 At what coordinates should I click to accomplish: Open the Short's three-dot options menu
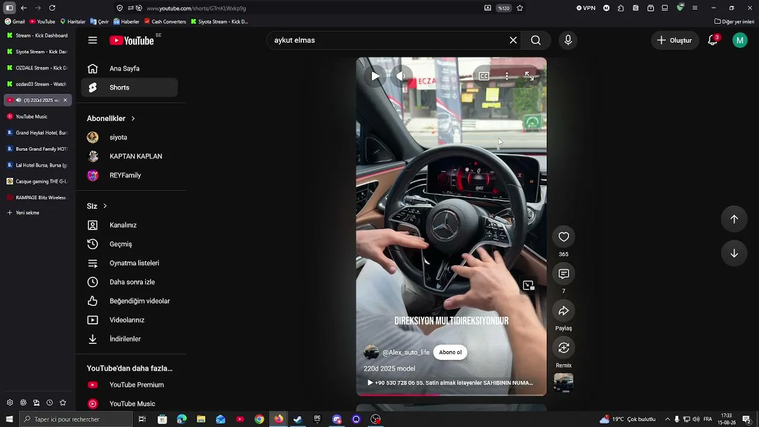coord(507,76)
